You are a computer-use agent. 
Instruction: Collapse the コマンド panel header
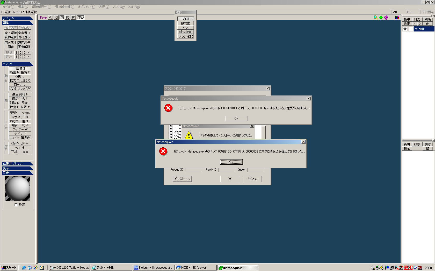18,64
